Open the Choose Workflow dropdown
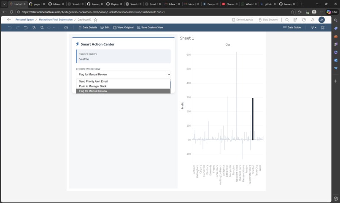The width and height of the screenshot is (340, 203). point(123,74)
